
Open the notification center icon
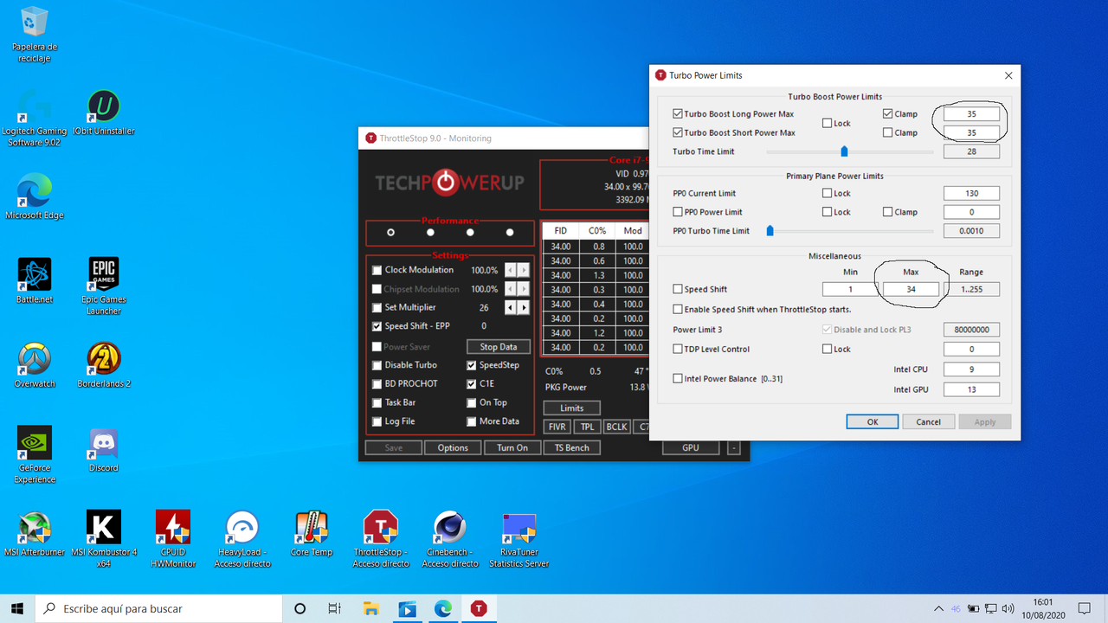click(1084, 608)
